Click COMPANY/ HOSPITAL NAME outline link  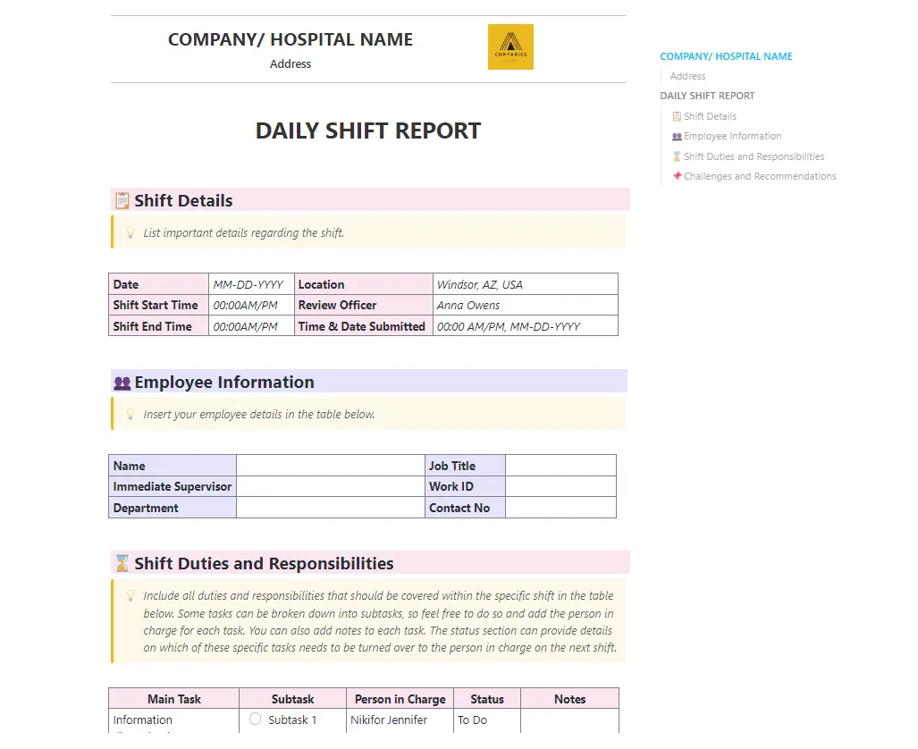(726, 57)
